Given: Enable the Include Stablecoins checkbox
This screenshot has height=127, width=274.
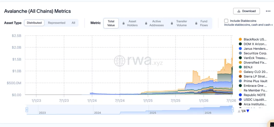Looking at the screenshot, I should pos(226,21).
